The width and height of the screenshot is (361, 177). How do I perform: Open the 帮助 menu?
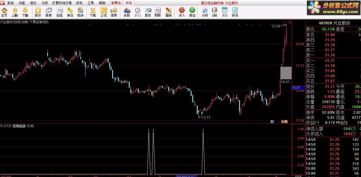(x=102, y=3)
